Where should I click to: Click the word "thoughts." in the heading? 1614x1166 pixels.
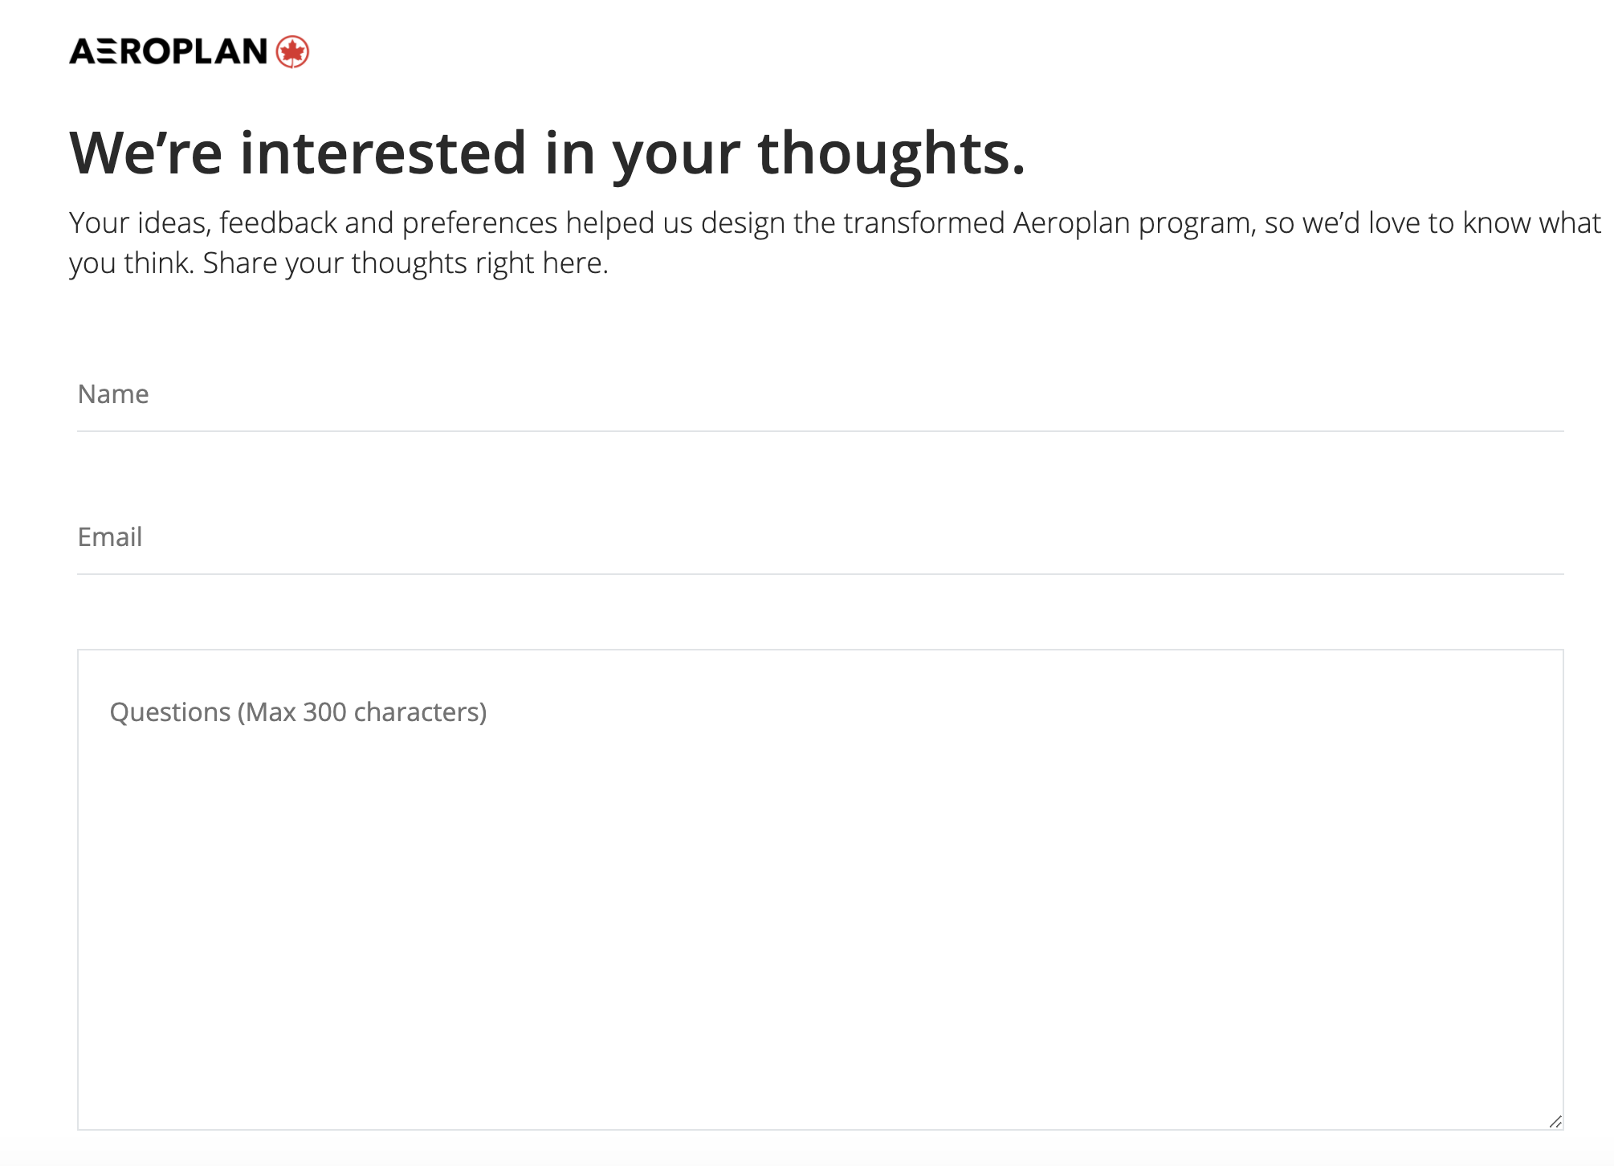[891, 153]
